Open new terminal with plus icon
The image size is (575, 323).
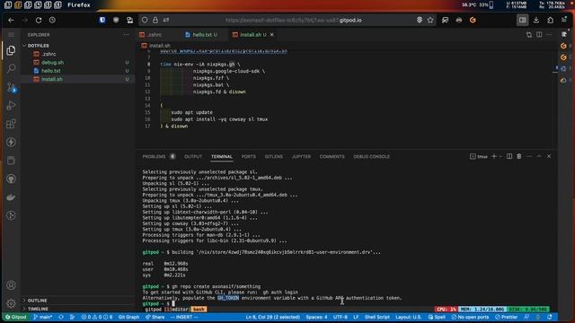click(493, 156)
